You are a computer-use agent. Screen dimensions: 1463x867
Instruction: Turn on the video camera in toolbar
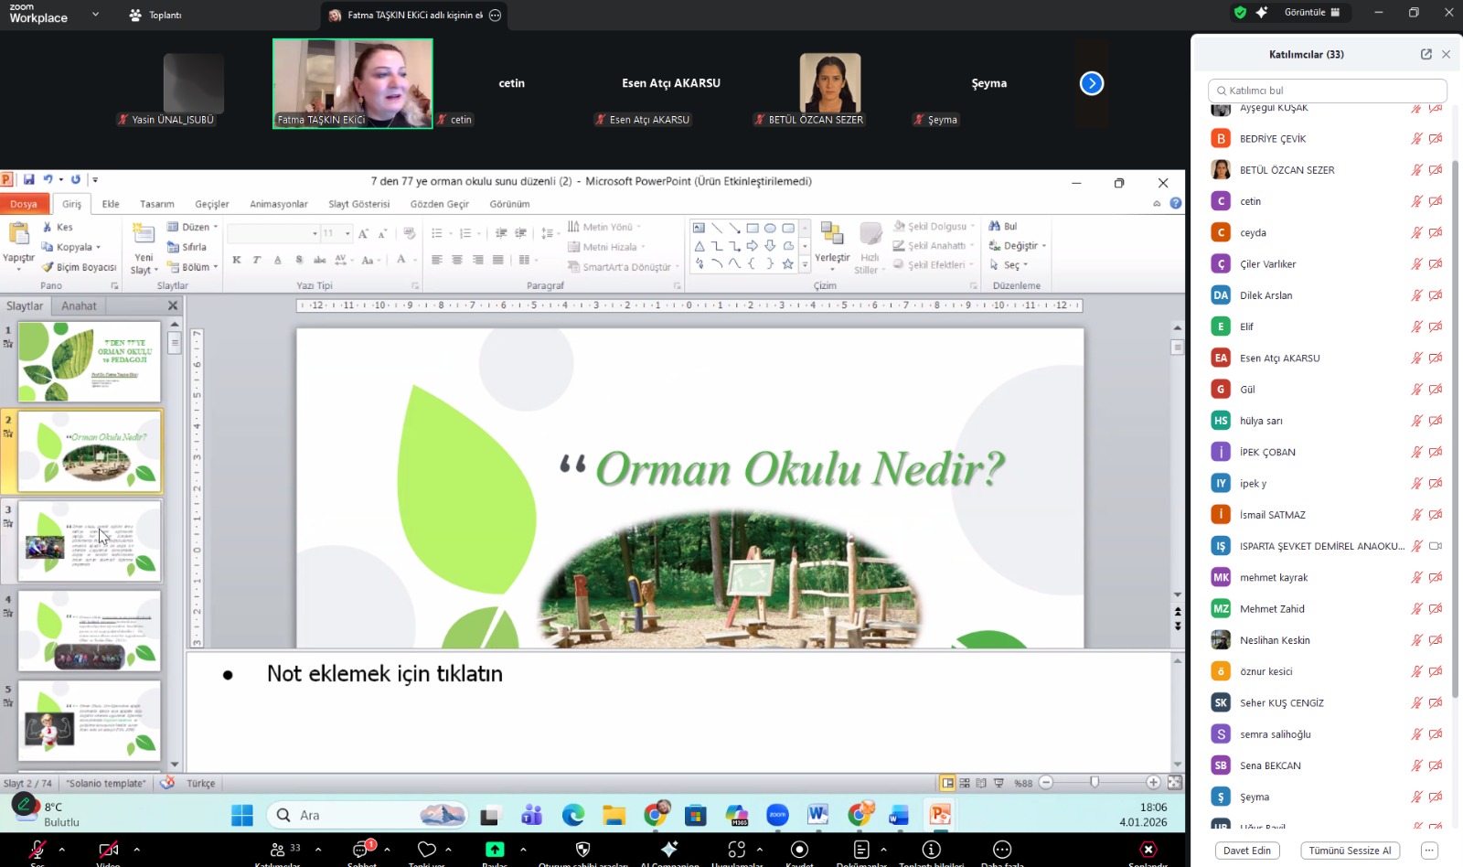click(x=108, y=850)
